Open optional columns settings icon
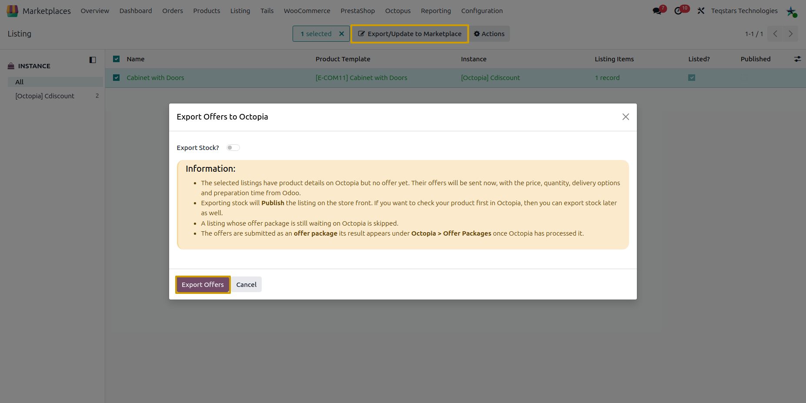This screenshot has height=403, width=806. [x=797, y=59]
